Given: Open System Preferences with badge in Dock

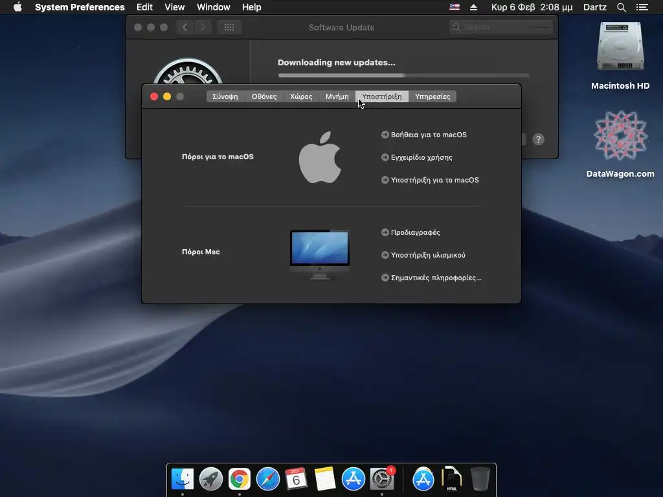Looking at the screenshot, I should tap(382, 479).
